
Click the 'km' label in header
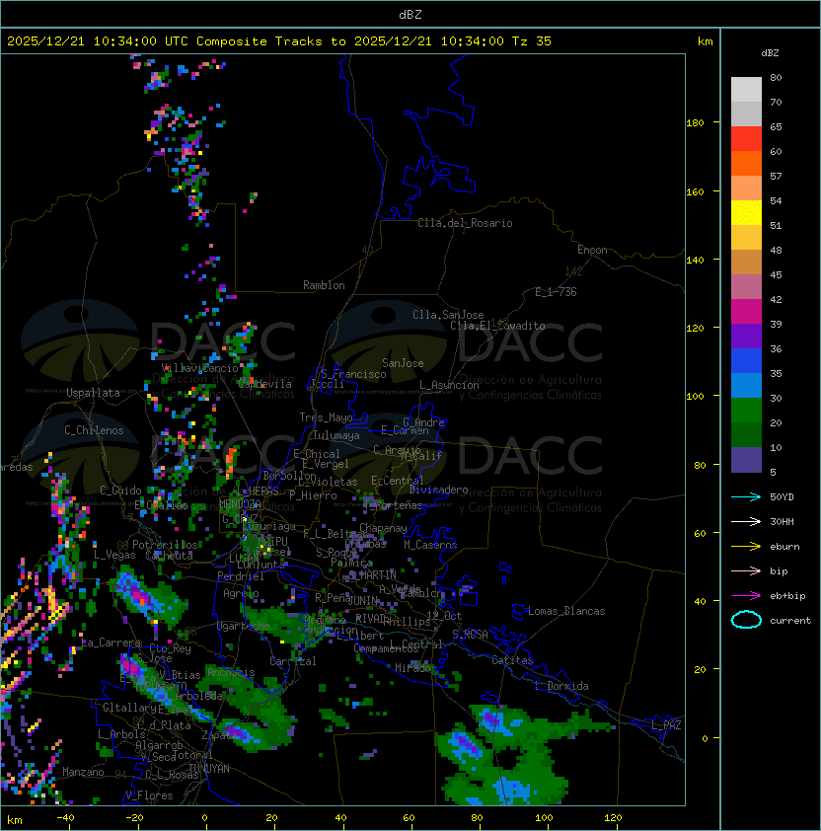tap(705, 41)
